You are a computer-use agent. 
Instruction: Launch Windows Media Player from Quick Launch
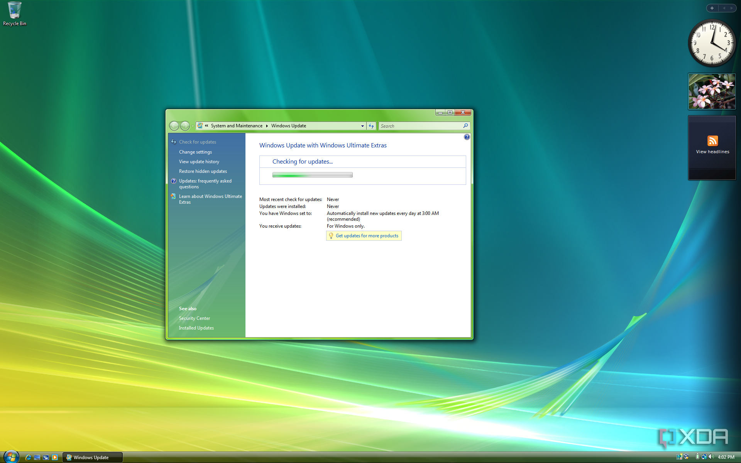[x=55, y=457]
